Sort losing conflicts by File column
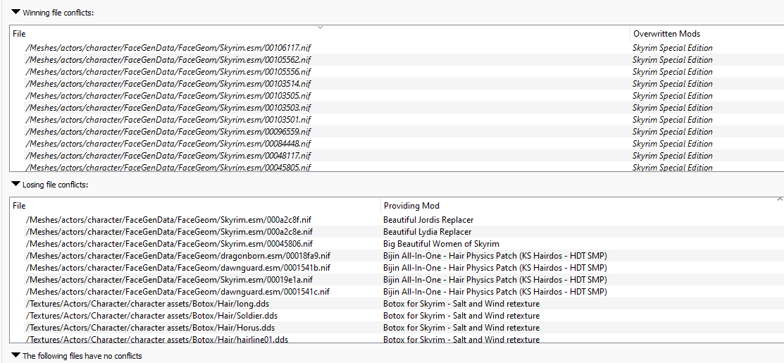This screenshot has width=784, height=363. pos(195,206)
